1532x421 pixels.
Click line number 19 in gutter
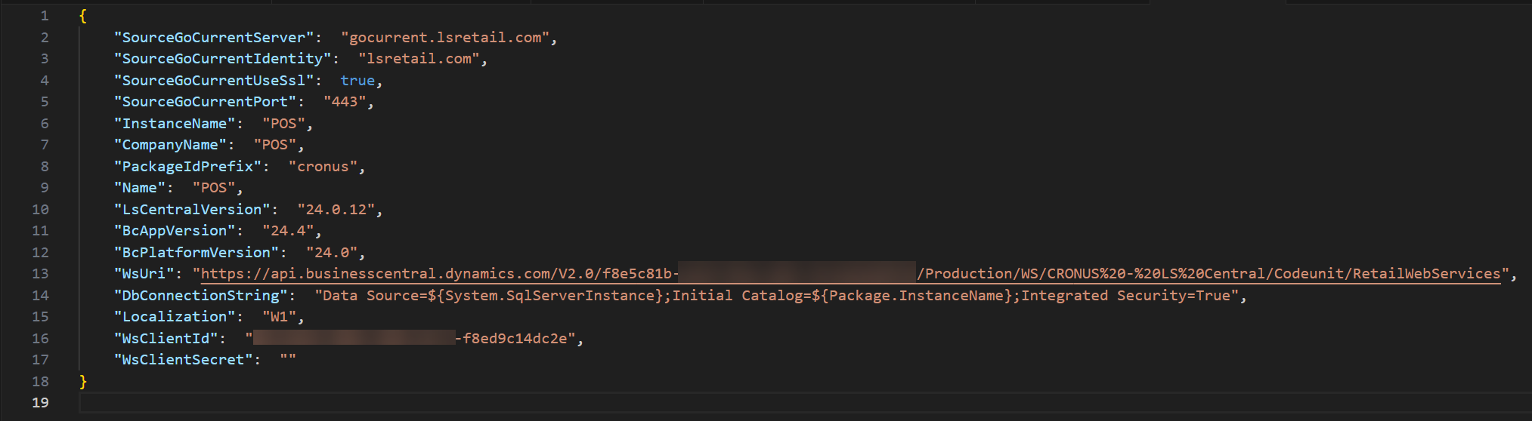(40, 403)
